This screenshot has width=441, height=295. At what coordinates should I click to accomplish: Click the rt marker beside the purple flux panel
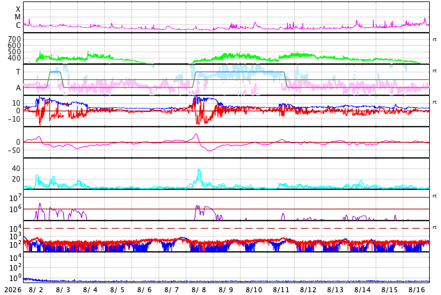pos(435,196)
